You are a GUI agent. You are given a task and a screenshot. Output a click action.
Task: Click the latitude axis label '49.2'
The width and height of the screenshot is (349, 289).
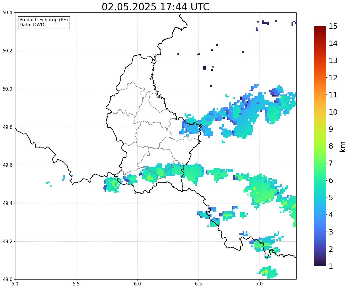pyautogui.click(x=7, y=241)
